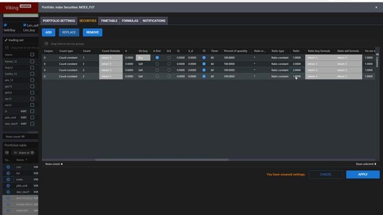Toggle SLE in the fourth row

tap(169, 76)
